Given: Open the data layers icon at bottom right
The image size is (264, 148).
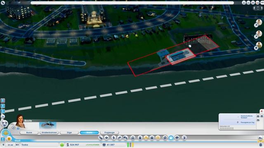Looking at the screenshot, I should pos(260,145).
